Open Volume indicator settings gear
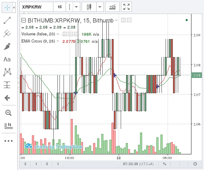Viewport: 204px width, 170px height. coord(71,34)
